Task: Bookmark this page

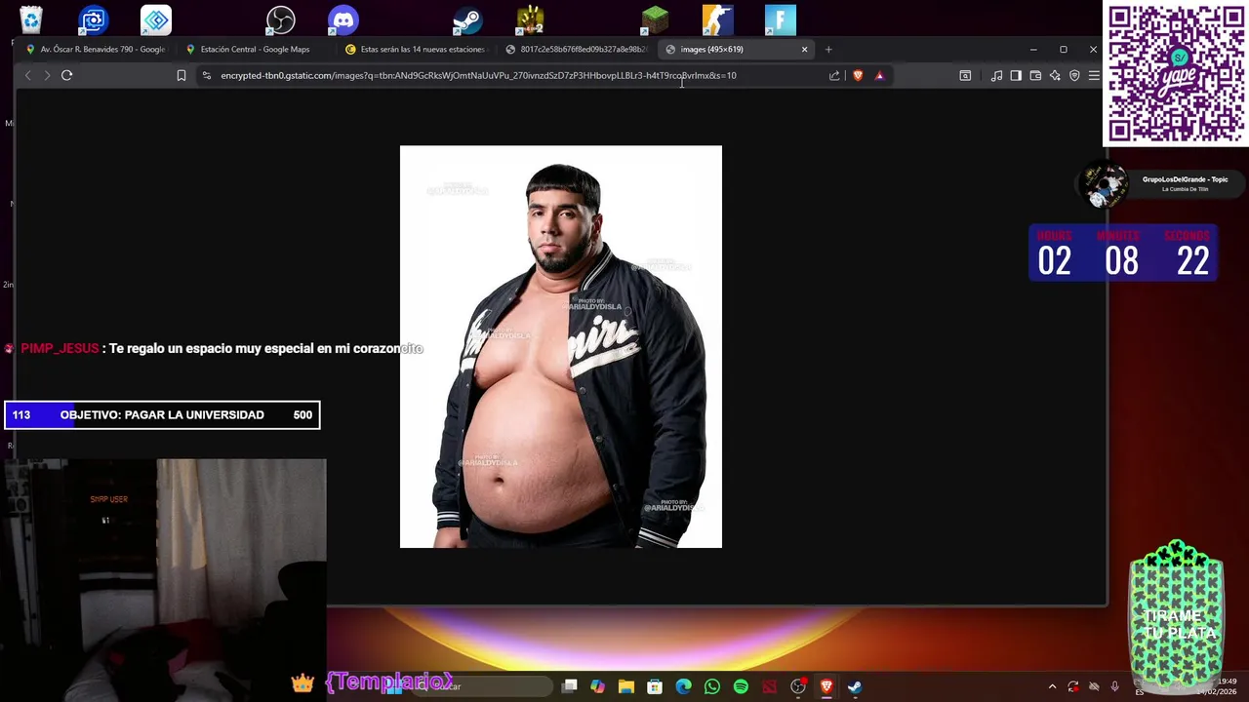Action: (x=181, y=75)
